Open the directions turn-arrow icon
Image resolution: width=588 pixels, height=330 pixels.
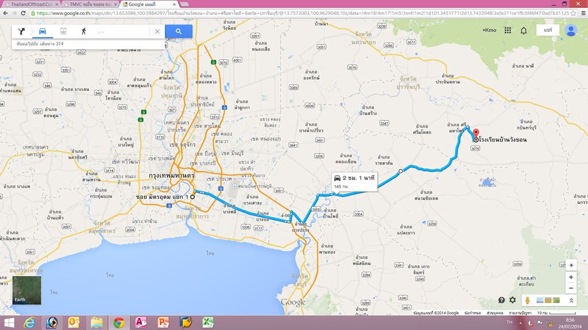22,32
